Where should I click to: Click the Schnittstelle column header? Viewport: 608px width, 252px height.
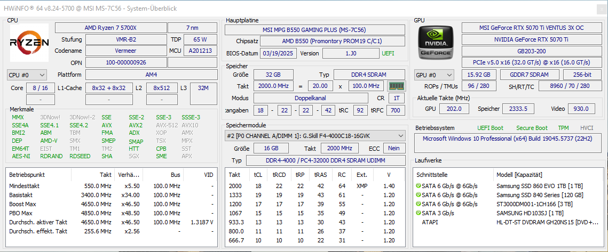point(454,175)
